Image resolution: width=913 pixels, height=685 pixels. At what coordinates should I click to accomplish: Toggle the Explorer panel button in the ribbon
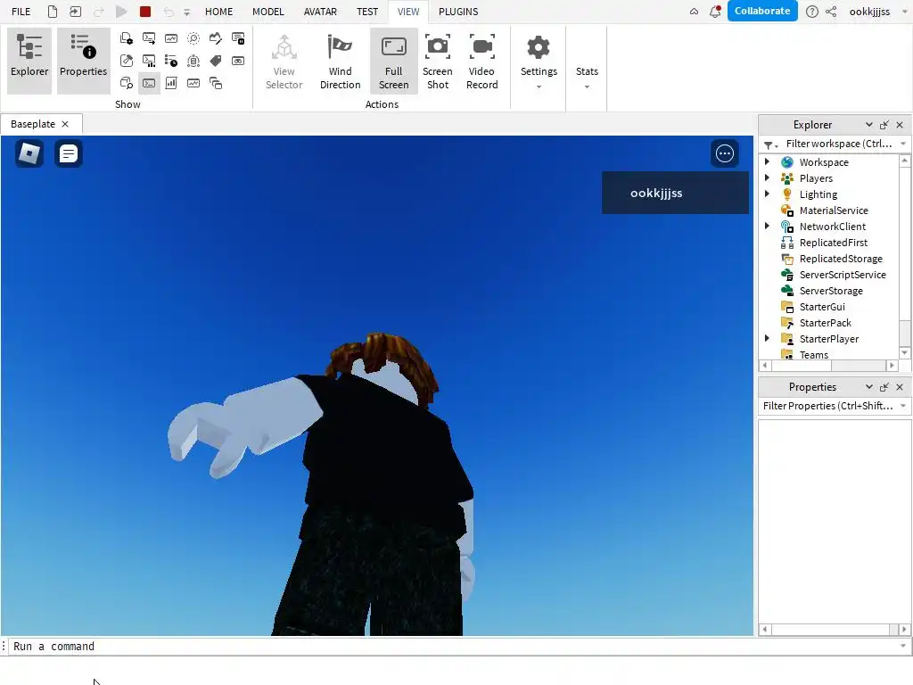point(29,61)
